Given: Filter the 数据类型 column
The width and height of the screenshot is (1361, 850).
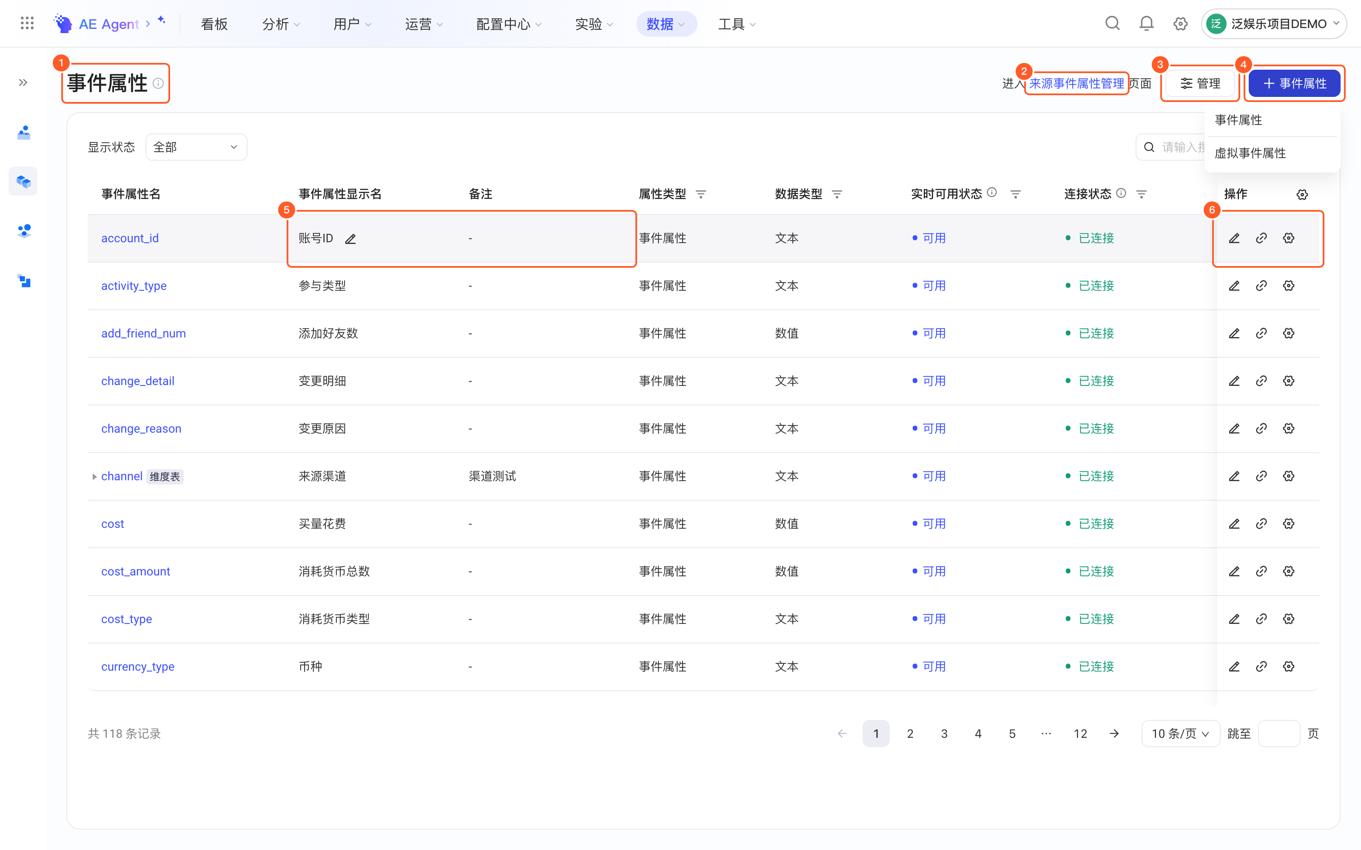Looking at the screenshot, I should click(x=837, y=195).
